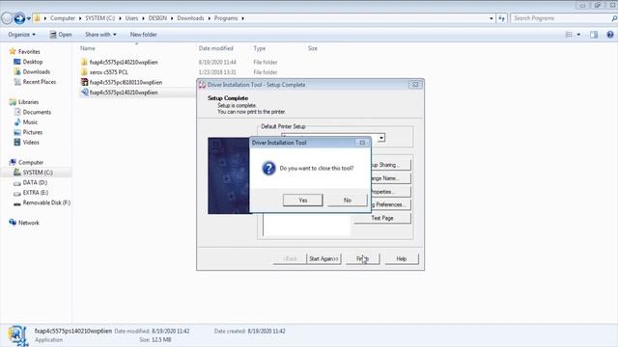Open the Pictures library
This screenshot has height=347, width=618.
click(x=32, y=132)
